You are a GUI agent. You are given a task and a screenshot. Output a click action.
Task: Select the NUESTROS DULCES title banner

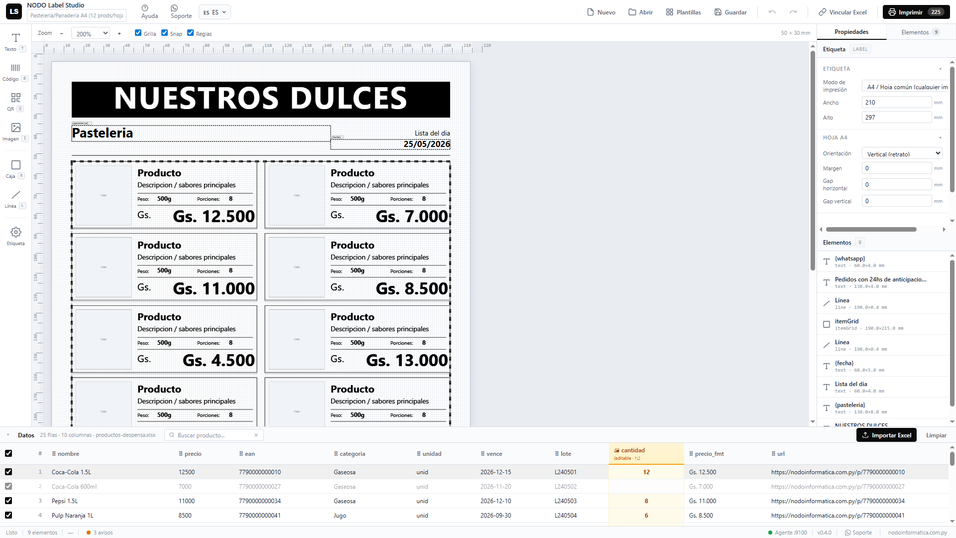click(261, 99)
